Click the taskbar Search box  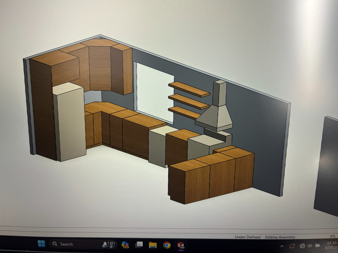pos(83,244)
